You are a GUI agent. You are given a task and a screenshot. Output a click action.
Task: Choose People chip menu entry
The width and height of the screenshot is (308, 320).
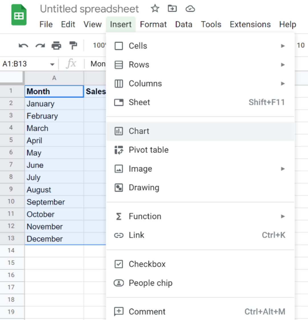click(200, 283)
